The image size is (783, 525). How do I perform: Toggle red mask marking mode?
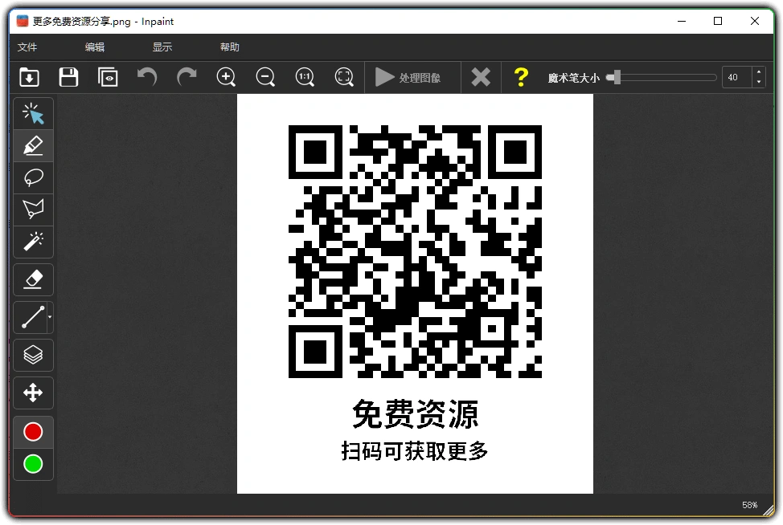pos(33,431)
